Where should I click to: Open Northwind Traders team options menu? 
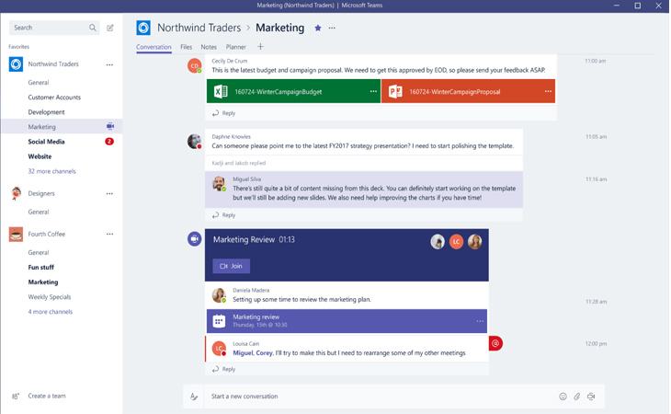(x=109, y=64)
